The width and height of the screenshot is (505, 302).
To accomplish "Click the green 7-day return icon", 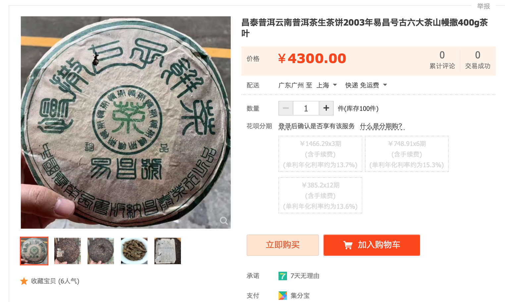I will (x=282, y=276).
